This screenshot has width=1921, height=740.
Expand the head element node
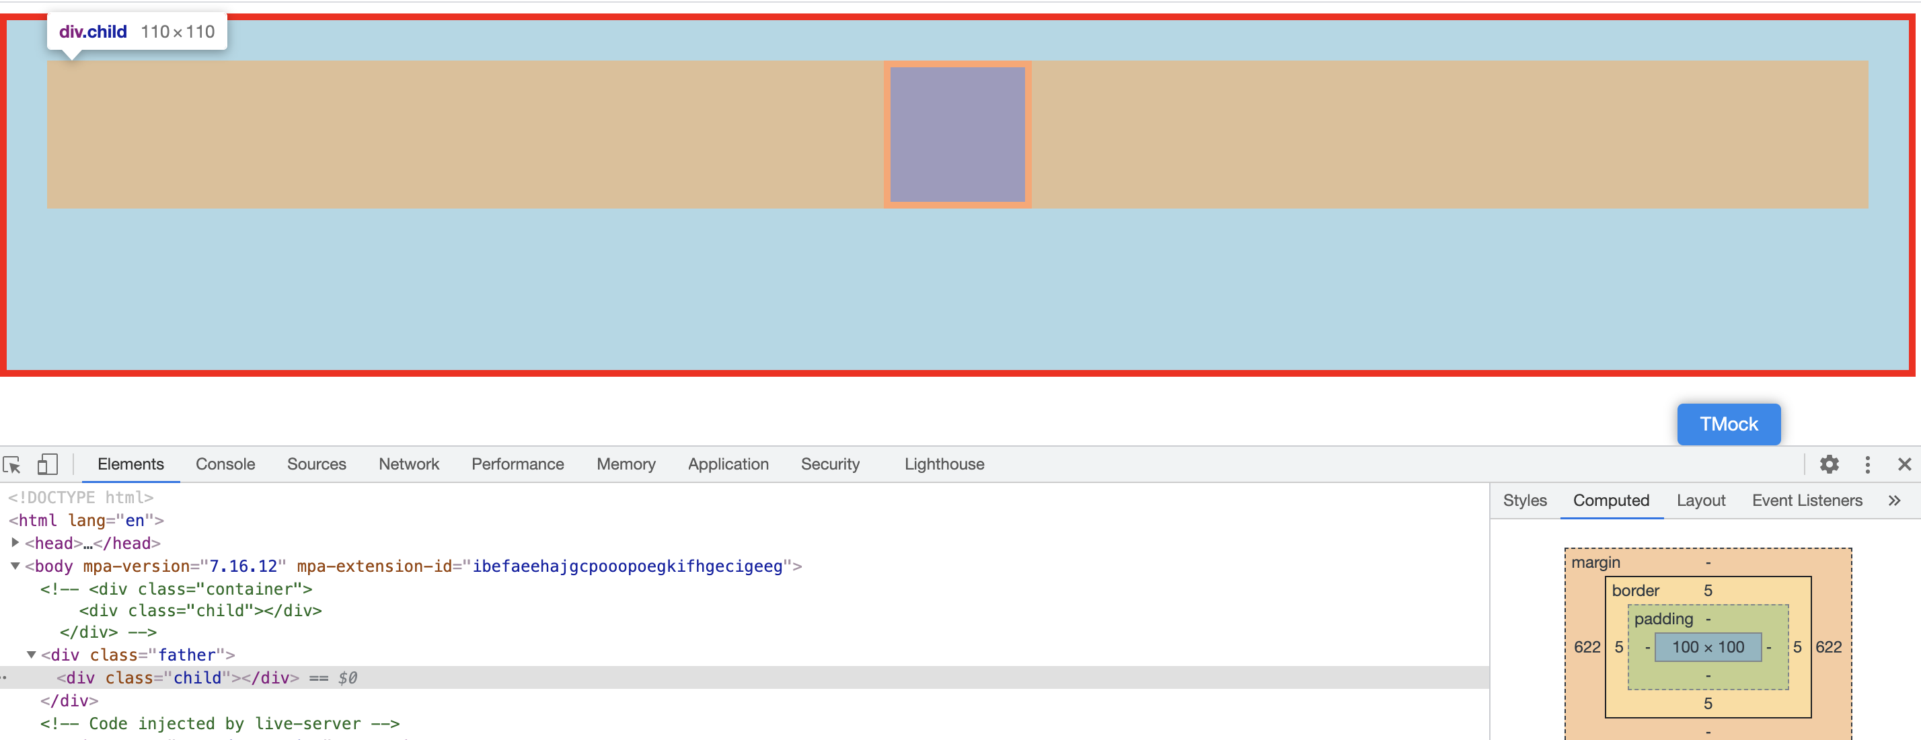tap(15, 542)
